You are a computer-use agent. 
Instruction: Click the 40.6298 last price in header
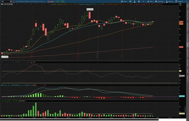(50, 2)
